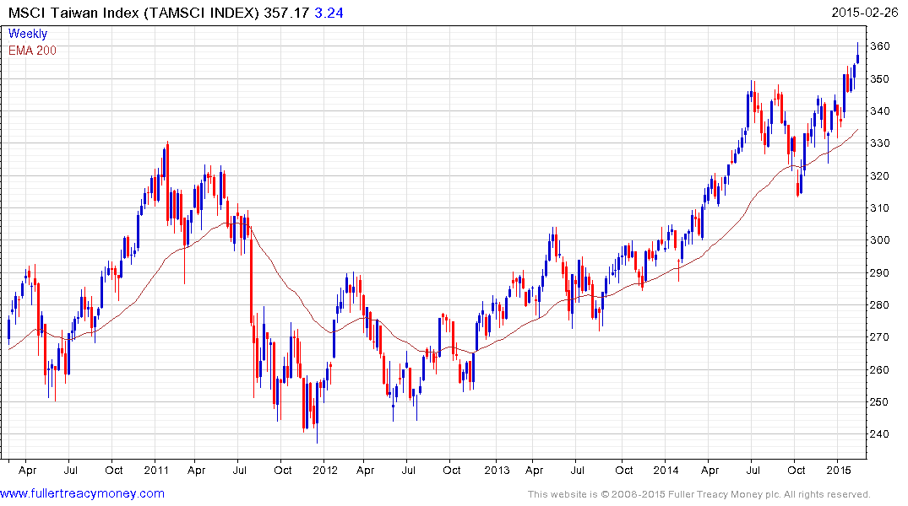Click the 2014 time axis label

[666, 470]
